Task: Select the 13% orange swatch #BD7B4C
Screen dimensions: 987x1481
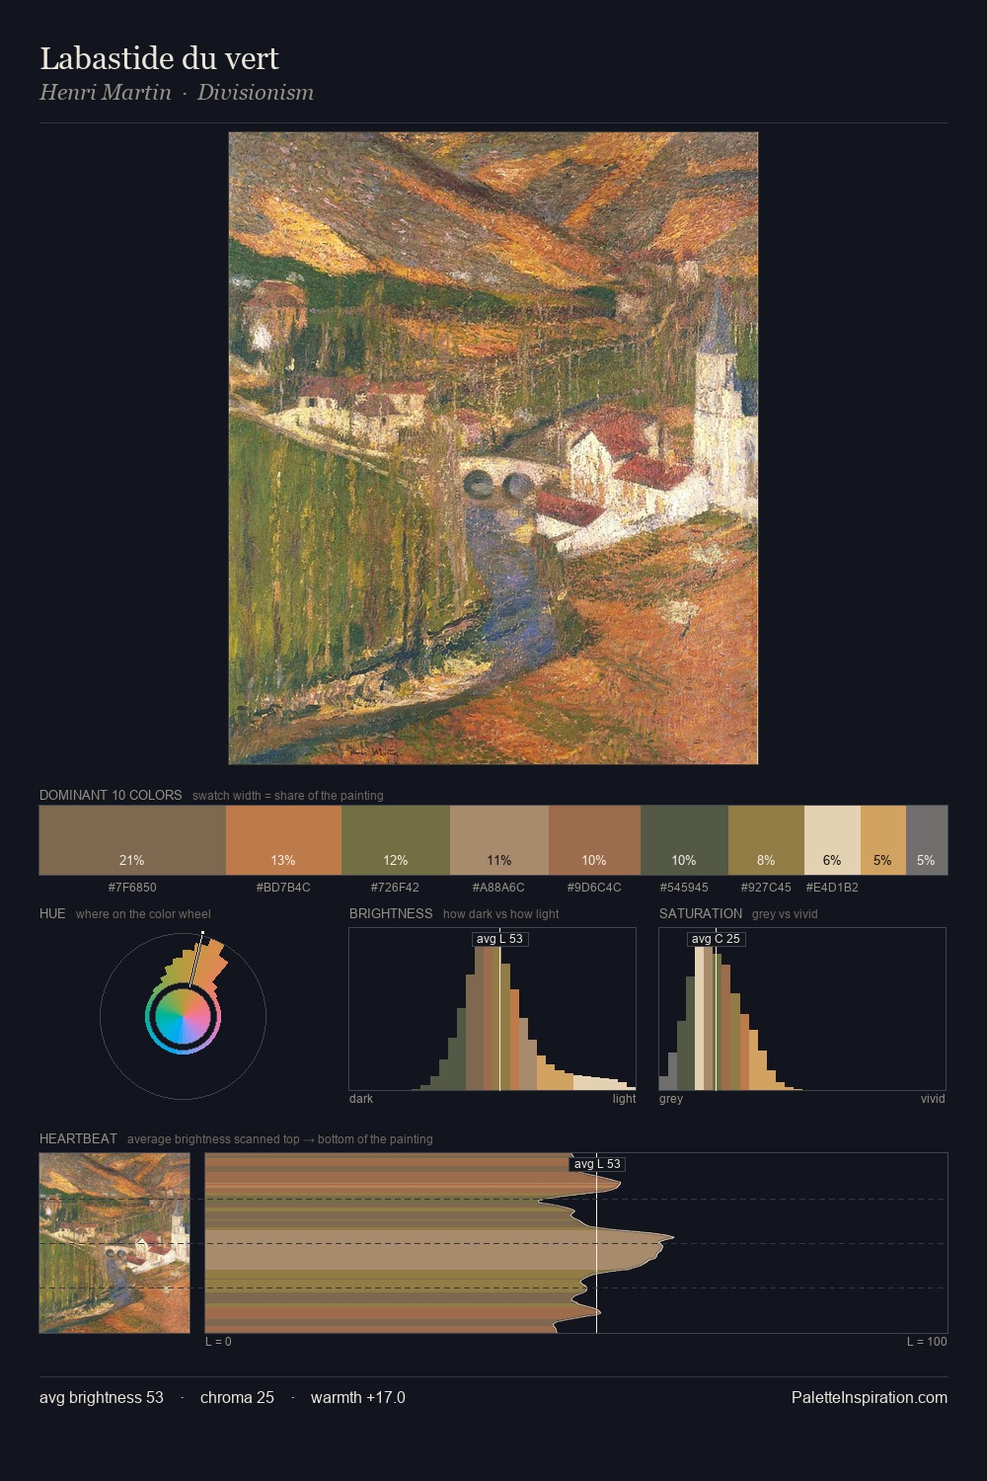Action: [x=283, y=840]
